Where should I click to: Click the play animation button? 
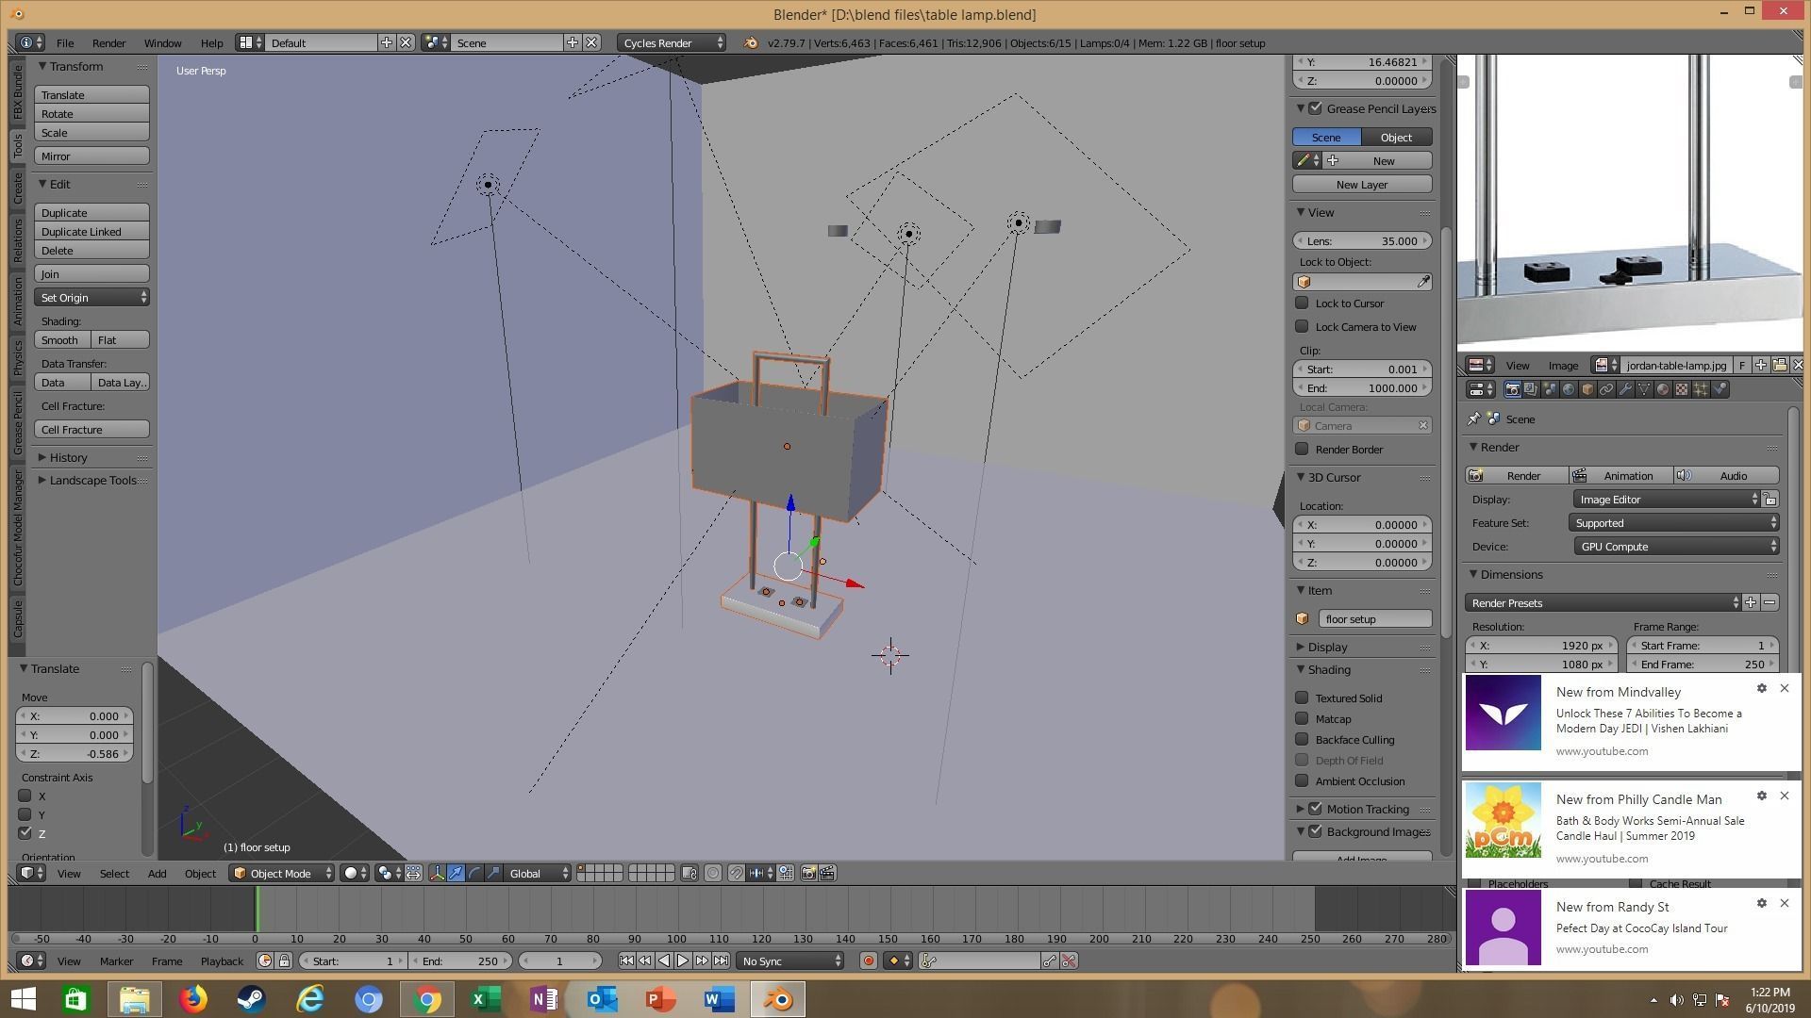point(683,961)
